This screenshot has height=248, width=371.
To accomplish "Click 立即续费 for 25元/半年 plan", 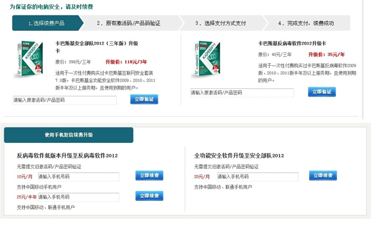I will 149,196.
